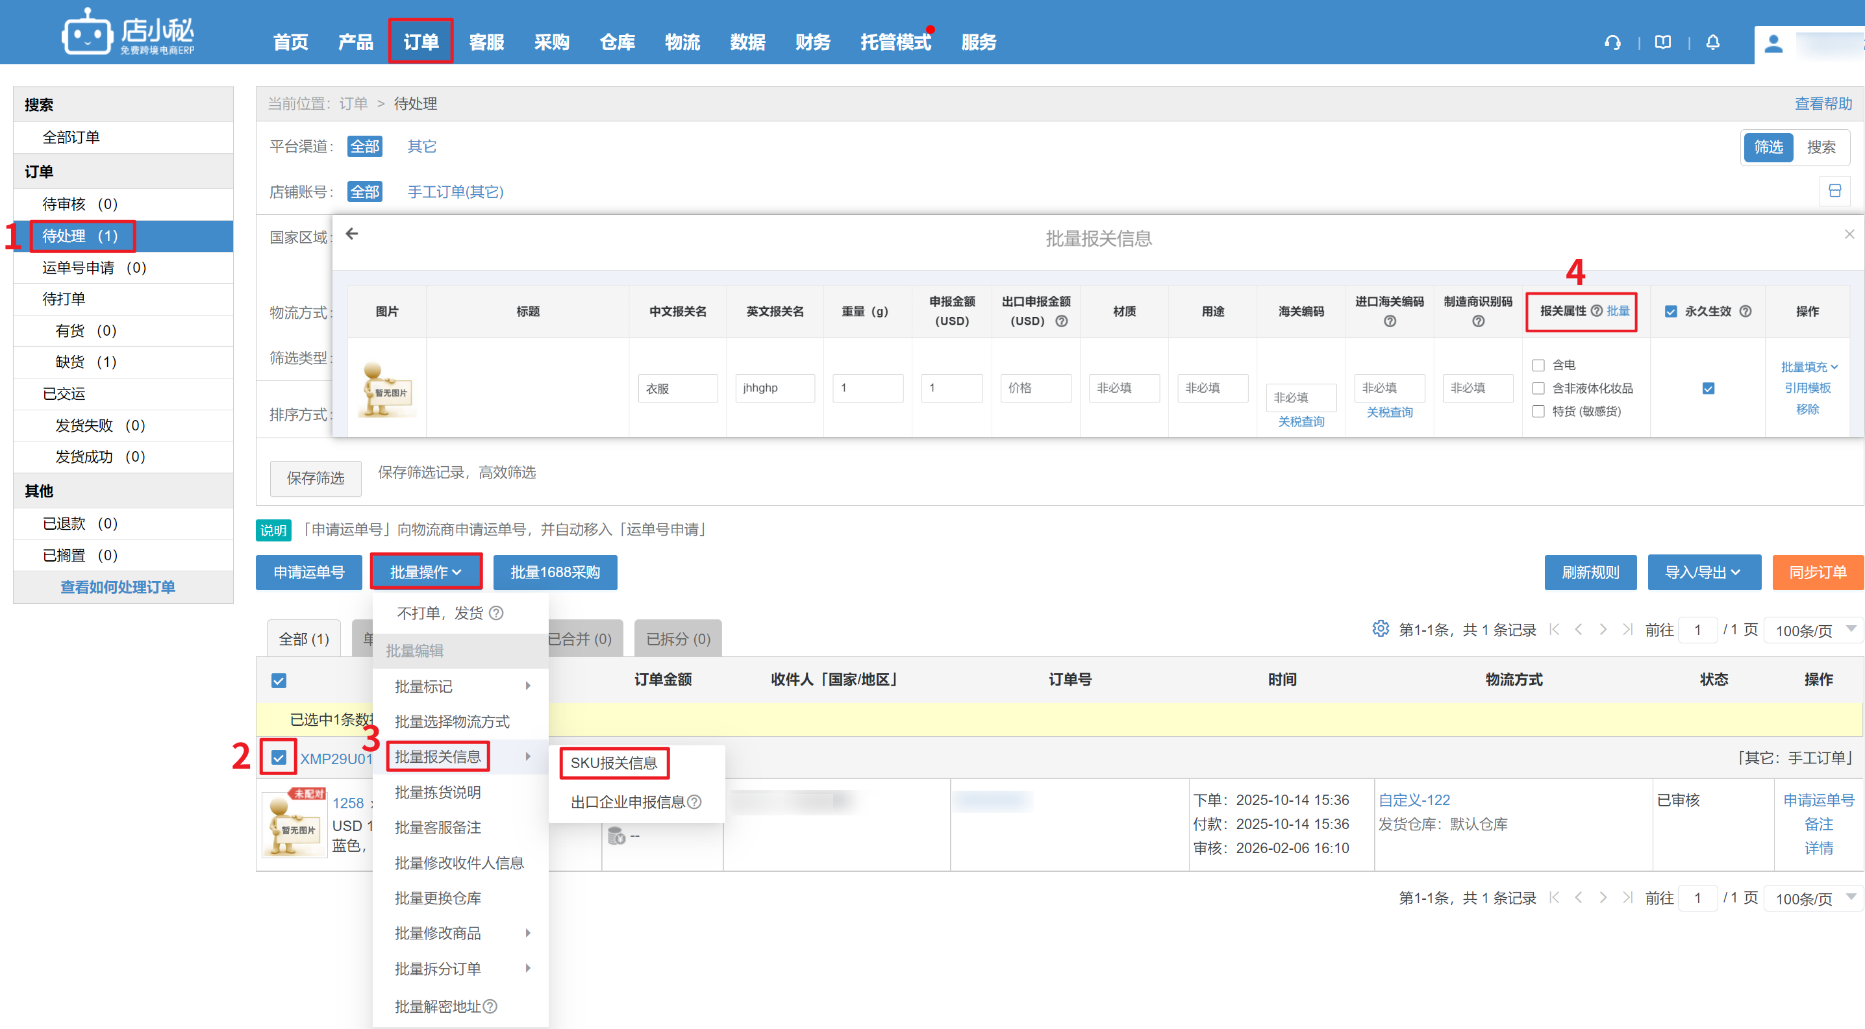Click the collapse filter panel icon
The image size is (1865, 1029).
coord(1834,191)
